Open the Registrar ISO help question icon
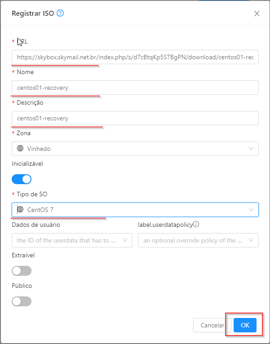 [60, 13]
